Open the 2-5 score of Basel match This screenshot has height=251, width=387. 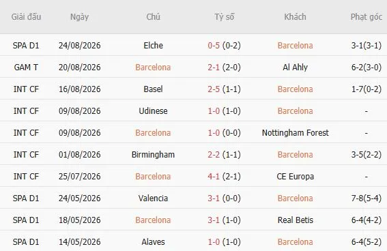pyautogui.click(x=214, y=89)
